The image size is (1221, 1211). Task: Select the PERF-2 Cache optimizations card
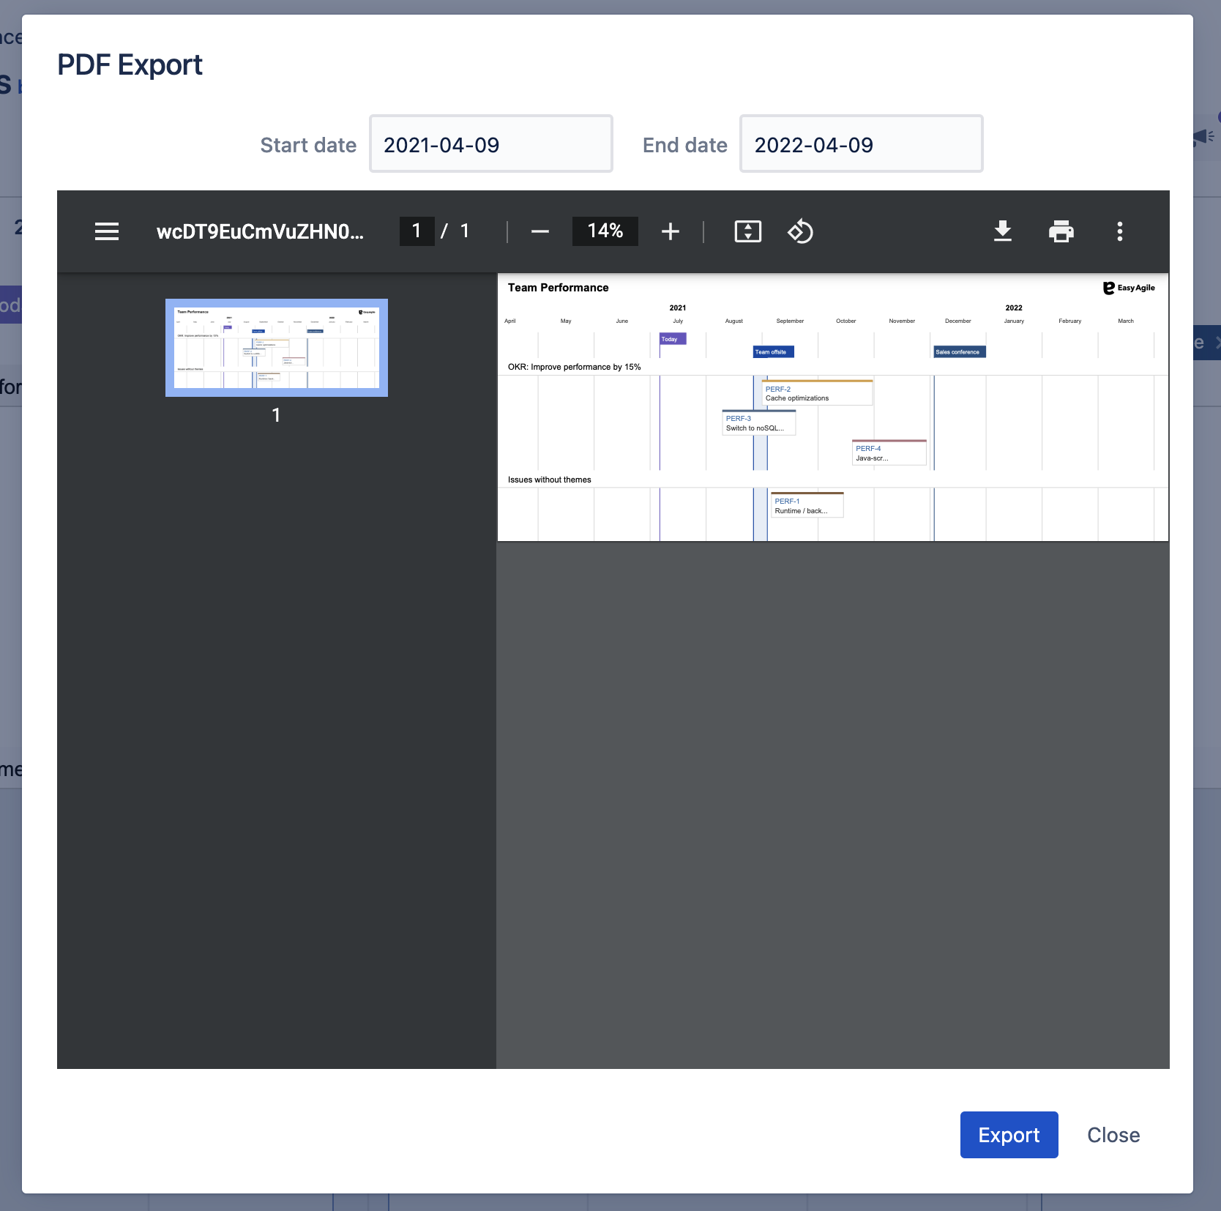click(x=817, y=393)
